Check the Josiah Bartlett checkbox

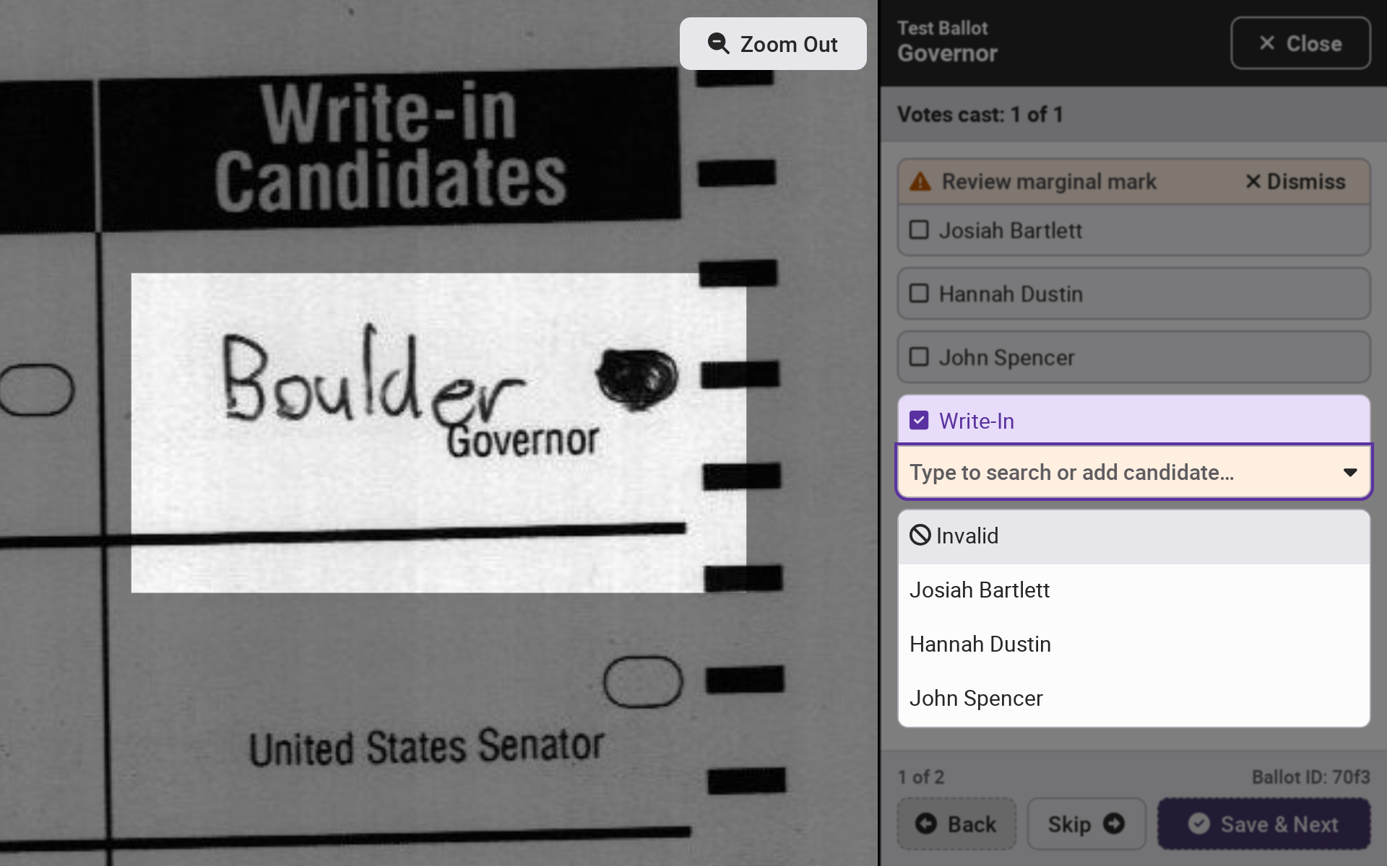coord(919,230)
